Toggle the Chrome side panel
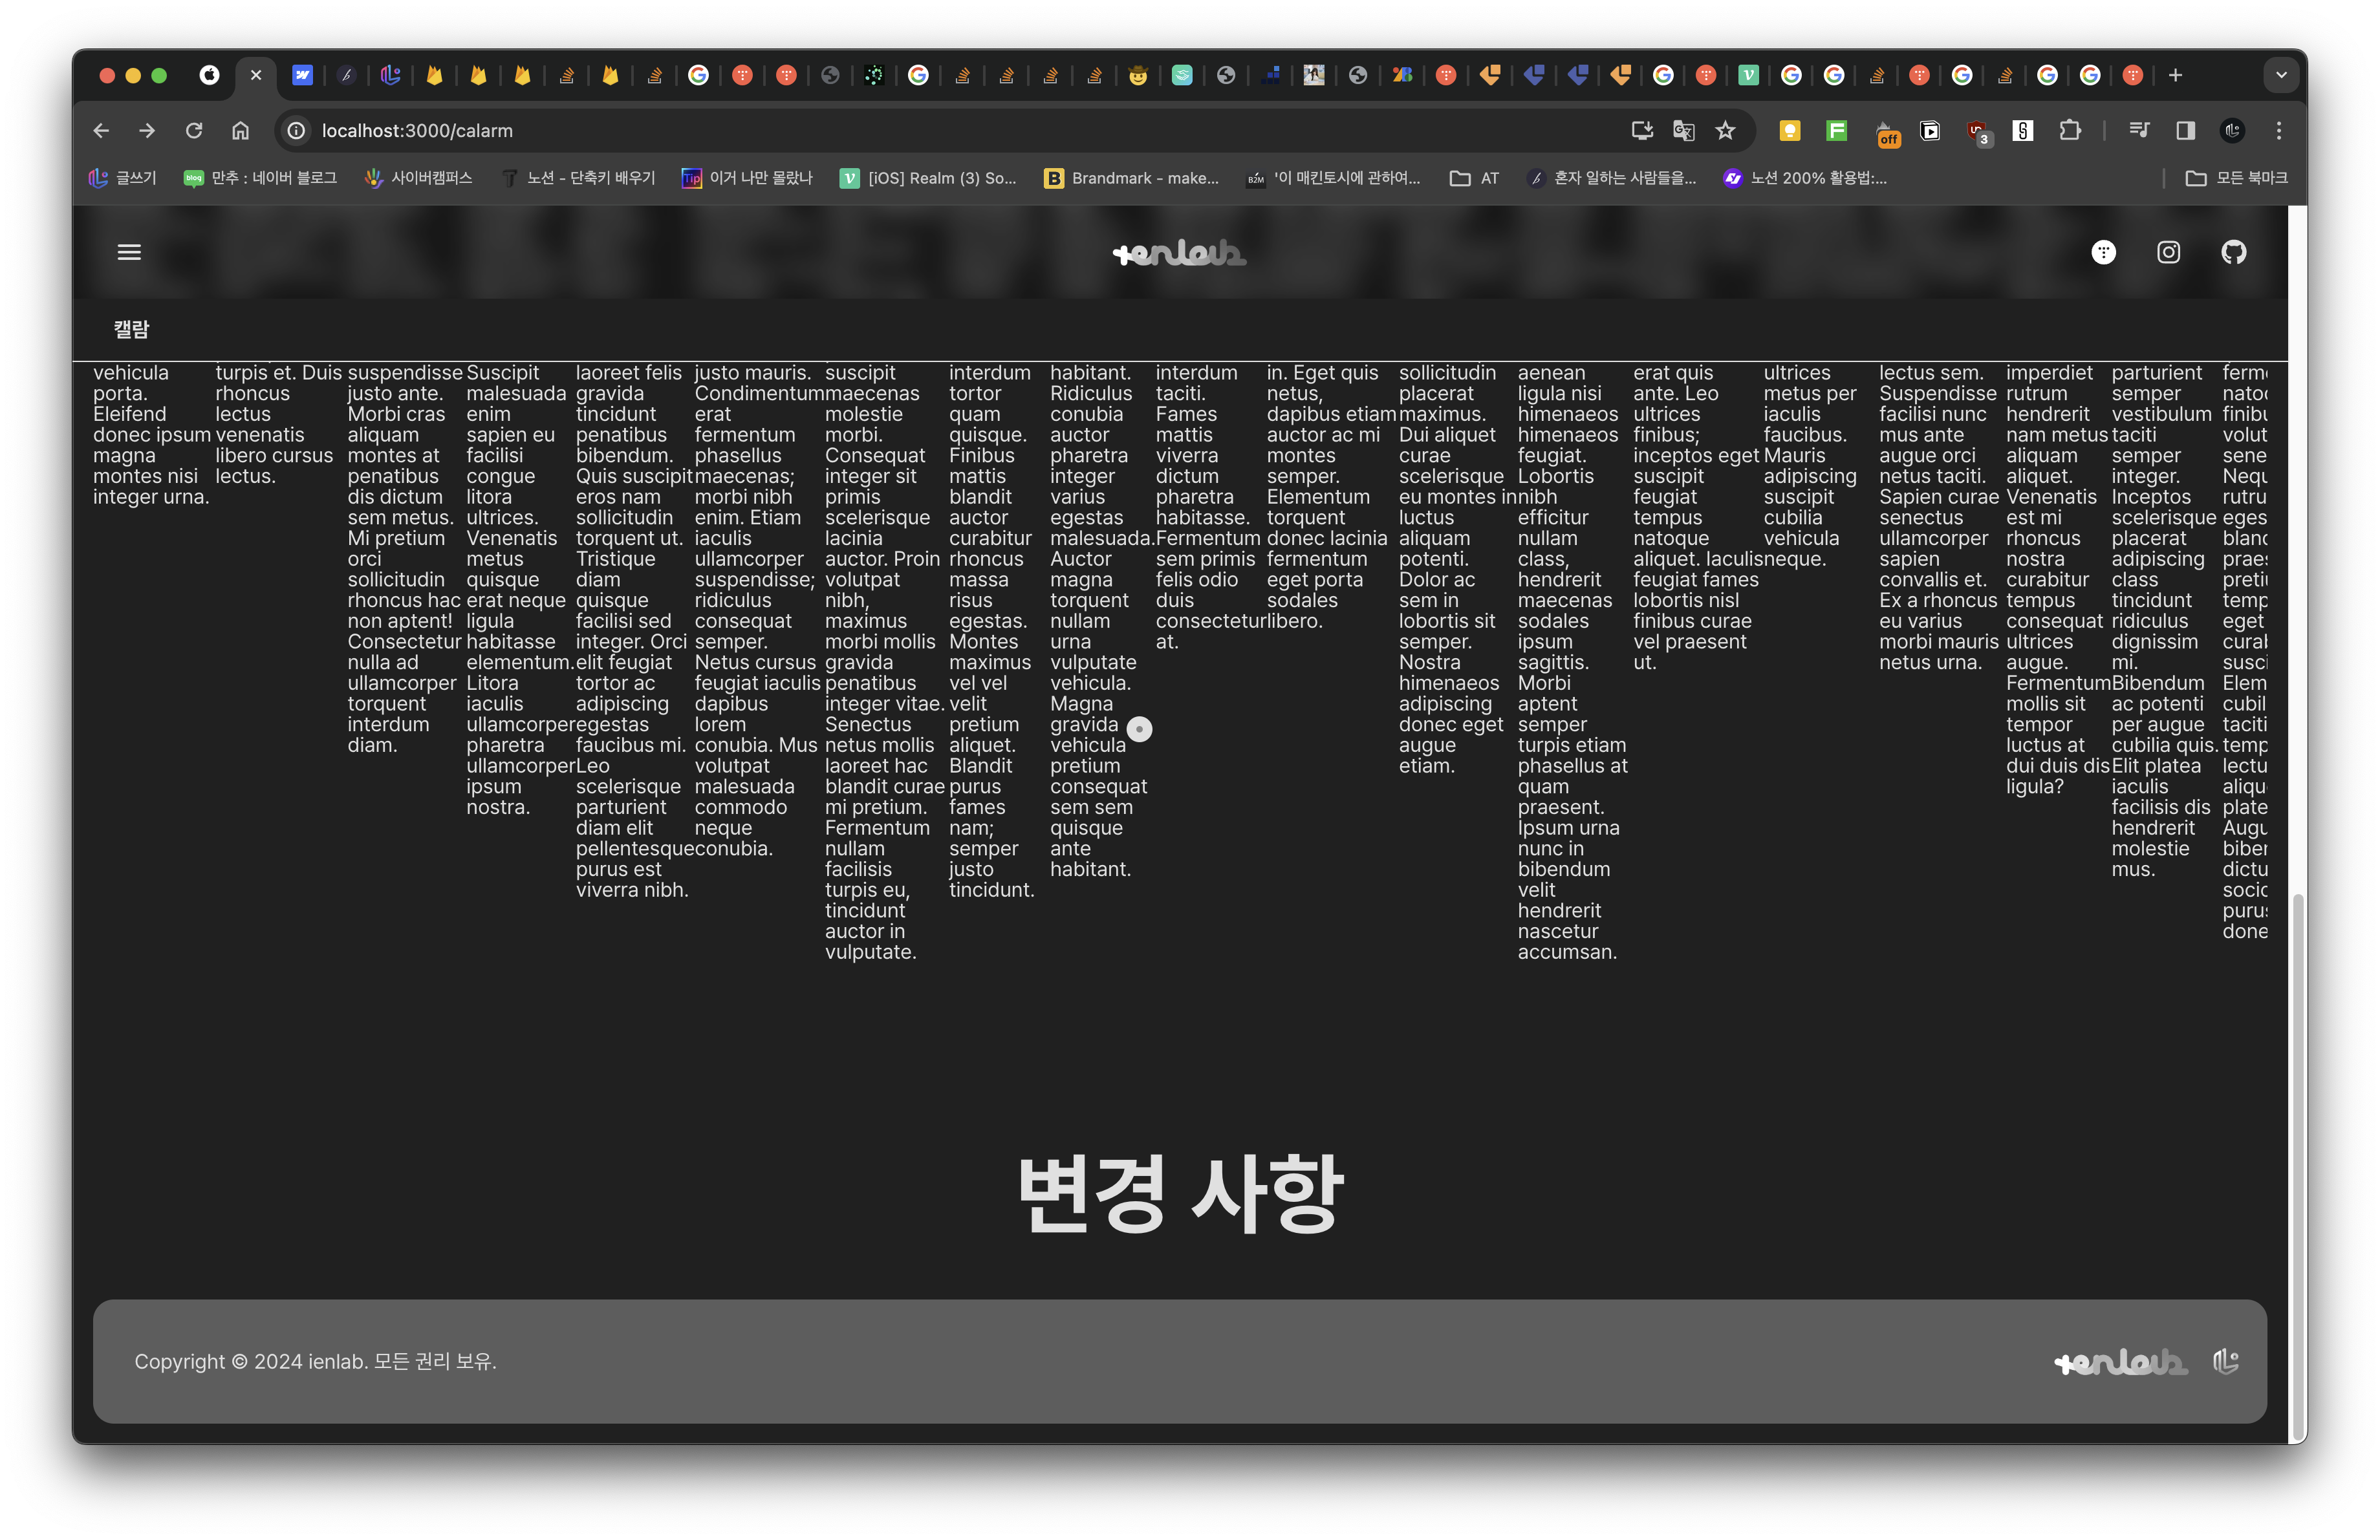This screenshot has height=1540, width=2380. (2185, 131)
